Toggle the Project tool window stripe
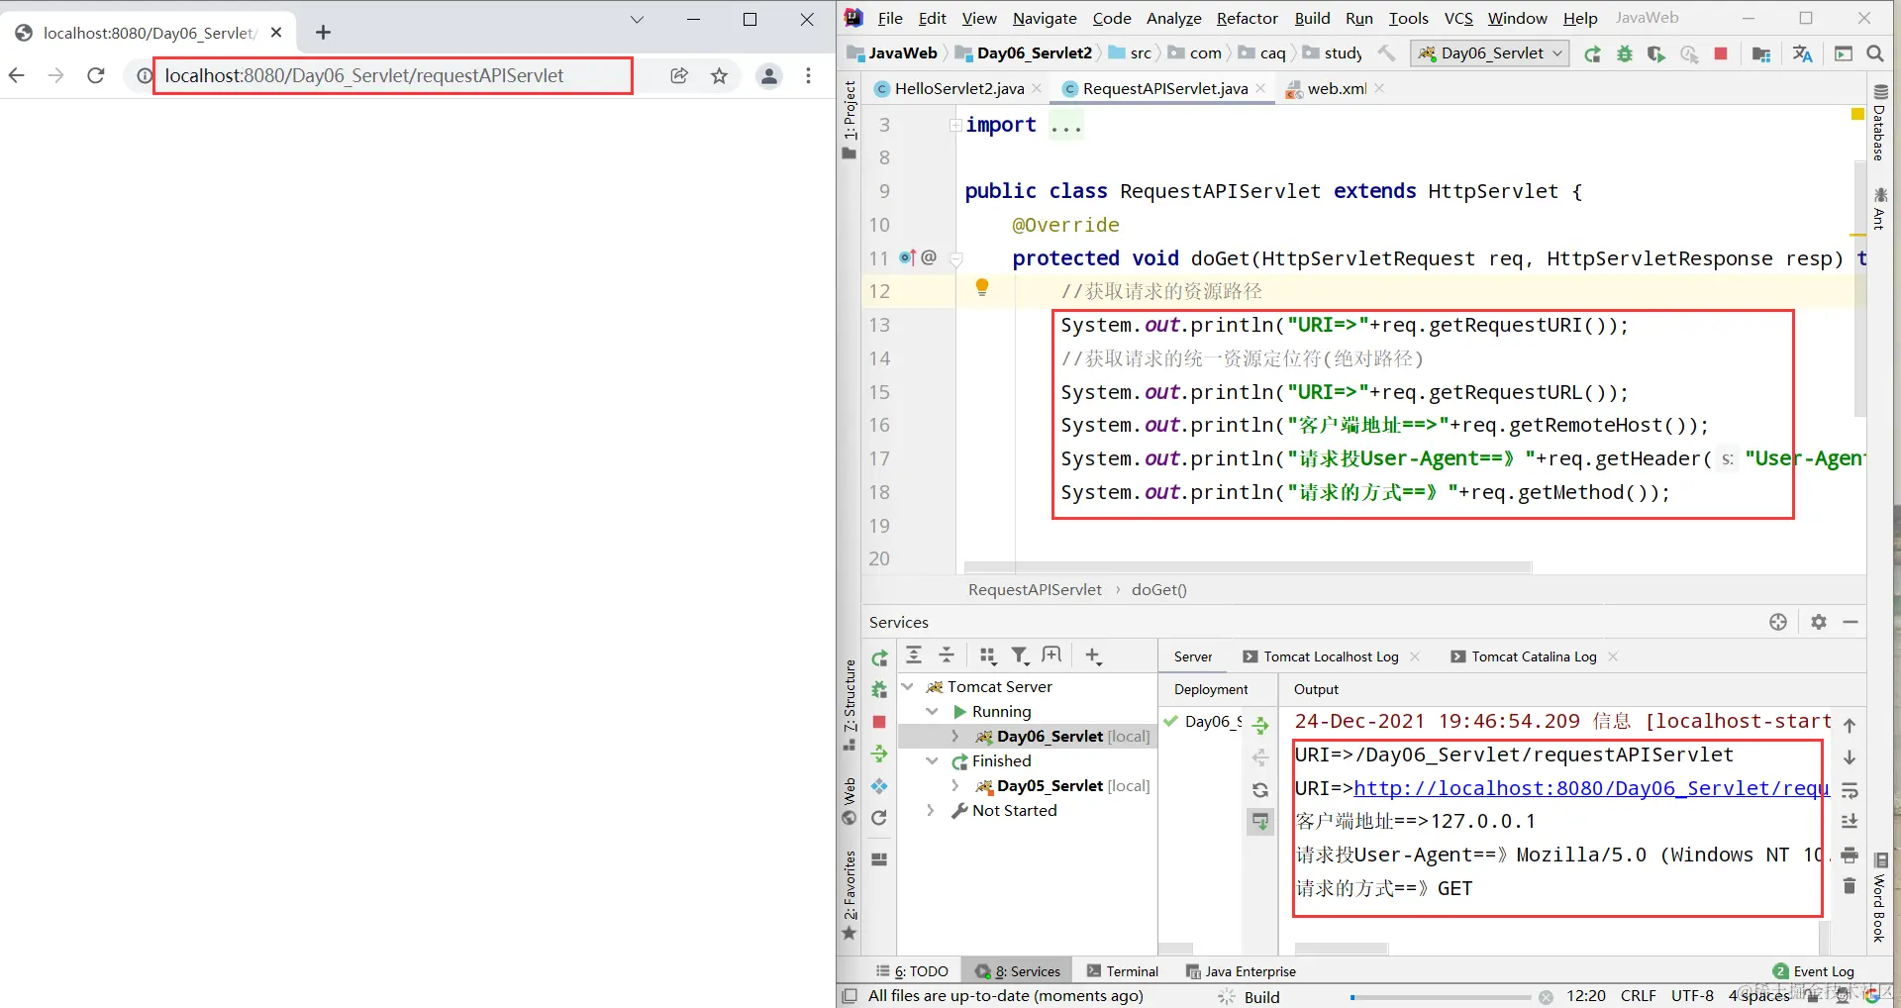The width and height of the screenshot is (1901, 1008). [x=850, y=119]
